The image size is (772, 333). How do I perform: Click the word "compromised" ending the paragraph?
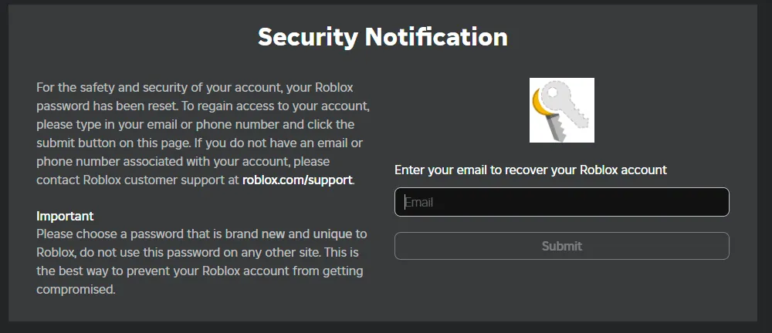tap(76, 289)
